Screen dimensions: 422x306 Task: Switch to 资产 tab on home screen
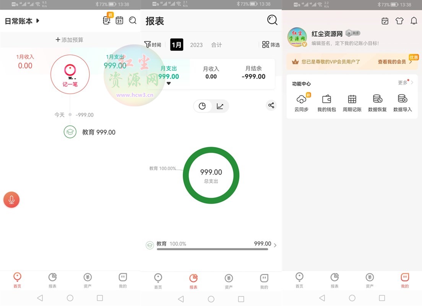[x=88, y=280]
